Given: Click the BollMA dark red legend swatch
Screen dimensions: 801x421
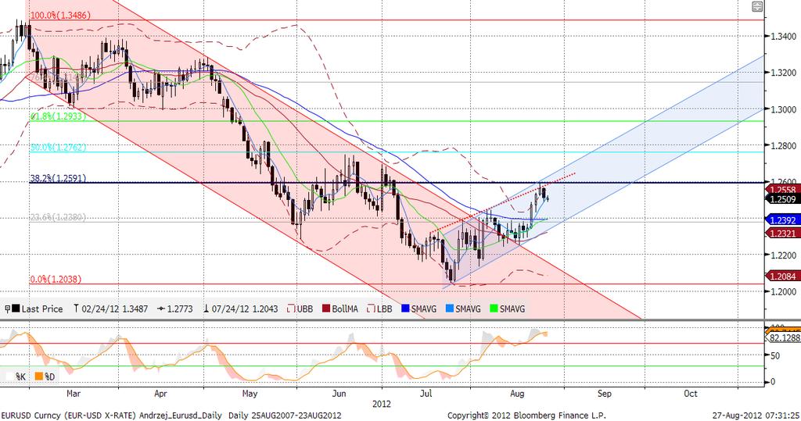Looking at the screenshot, I should tap(326, 309).
